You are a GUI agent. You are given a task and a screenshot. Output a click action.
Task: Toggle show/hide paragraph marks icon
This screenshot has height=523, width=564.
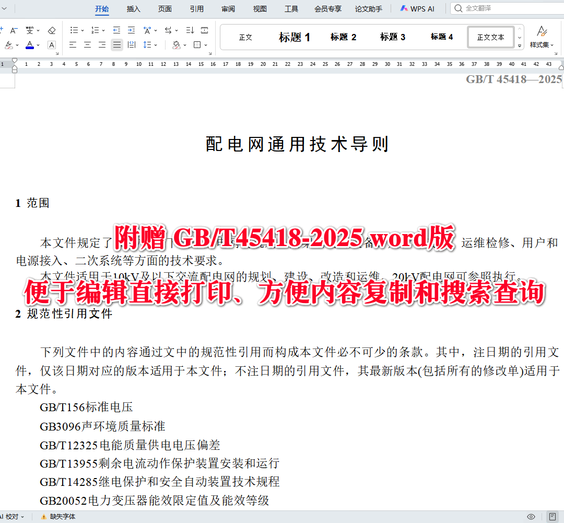[205, 30]
